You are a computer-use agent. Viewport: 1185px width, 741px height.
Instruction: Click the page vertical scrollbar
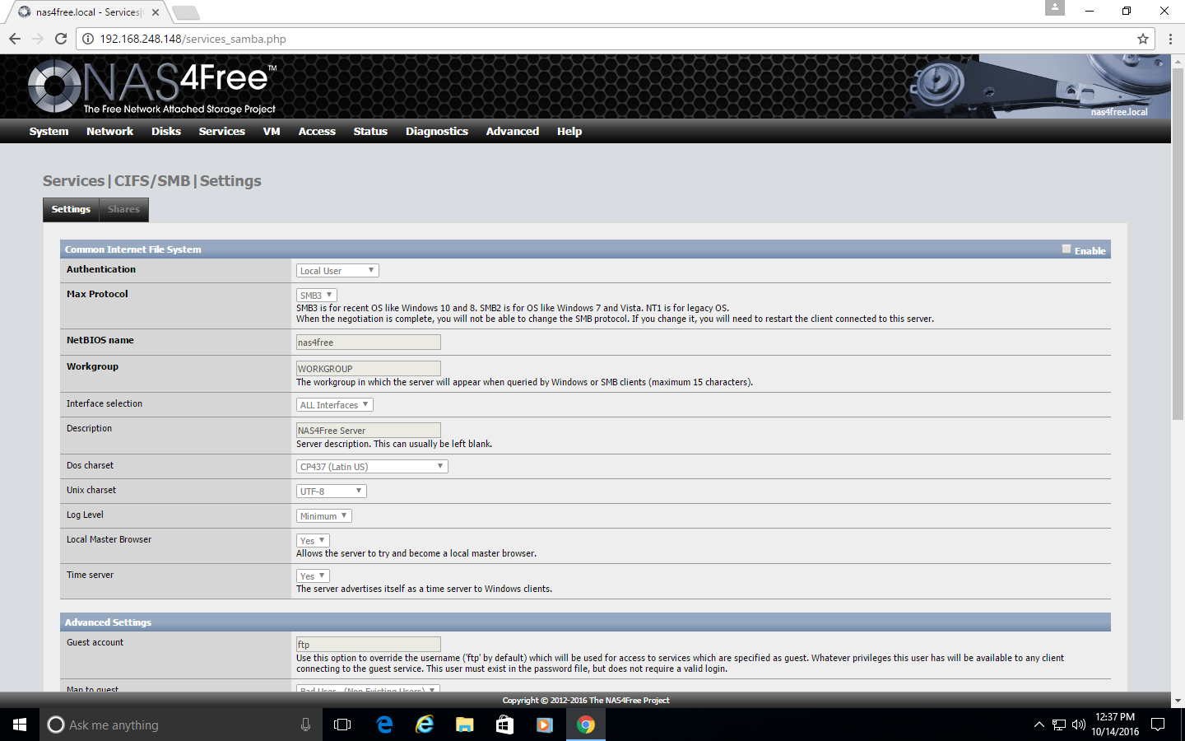coord(1178,247)
